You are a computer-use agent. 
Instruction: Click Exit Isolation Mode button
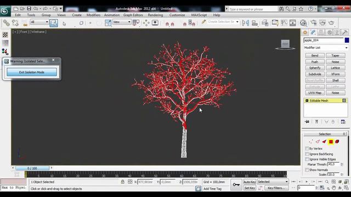coord(32,72)
